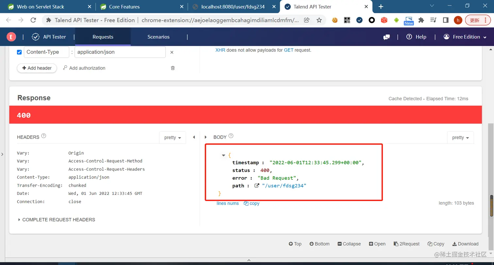This screenshot has height=265, width=494.
Task: Click the GET link in the message
Action: point(288,50)
